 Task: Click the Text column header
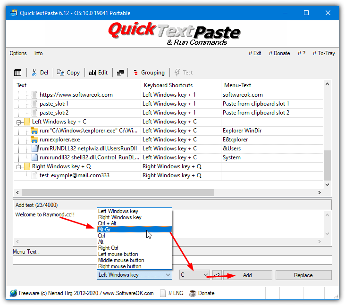click(77, 85)
